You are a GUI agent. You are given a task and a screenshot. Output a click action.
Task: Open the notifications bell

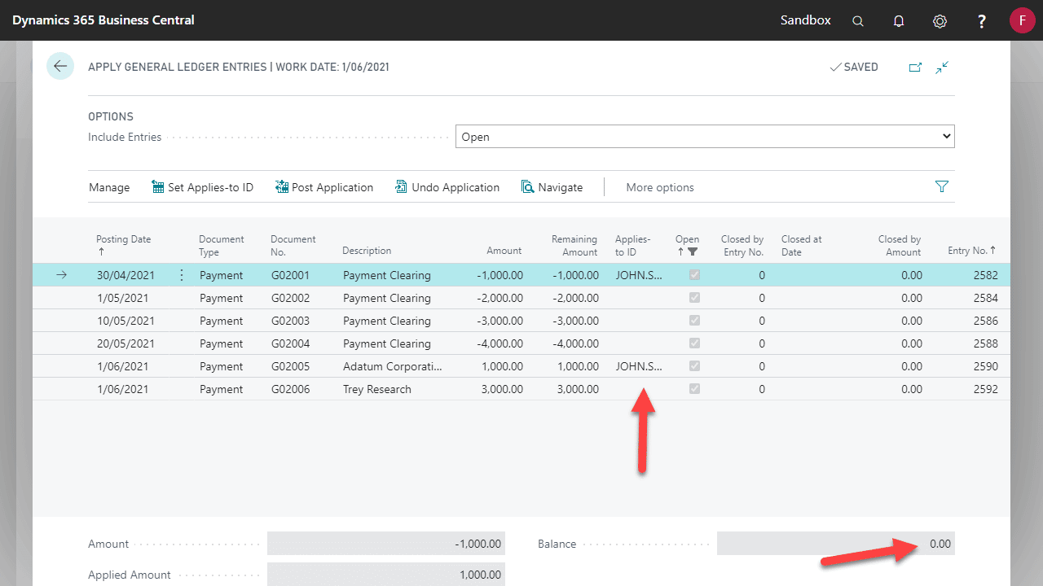(899, 21)
